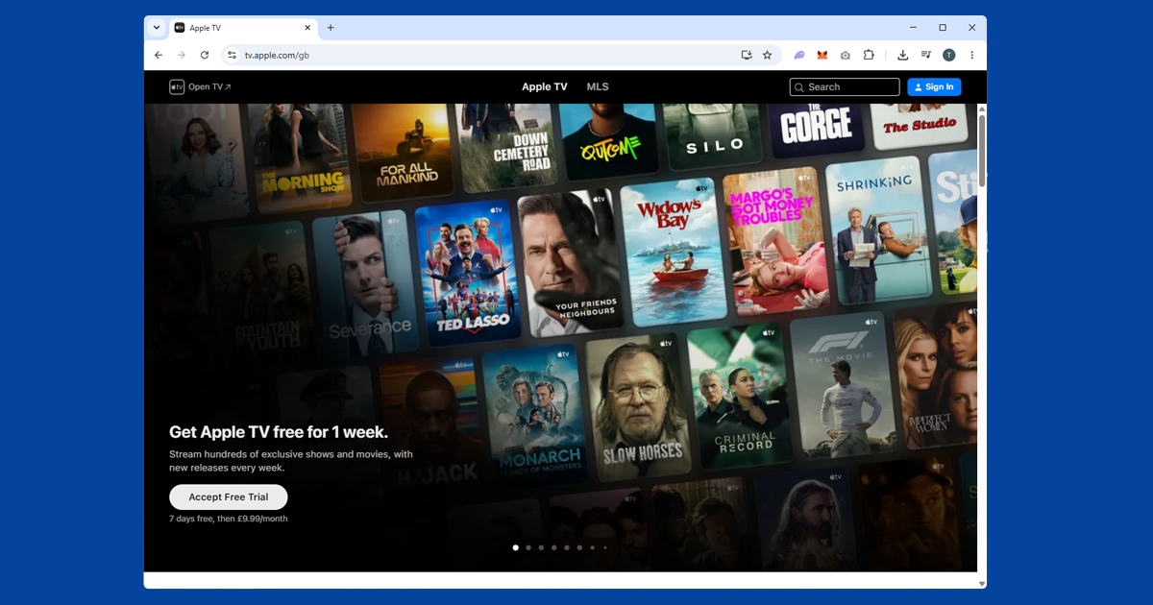
Task: Click the scrollbar down arrow
Action: (981, 583)
